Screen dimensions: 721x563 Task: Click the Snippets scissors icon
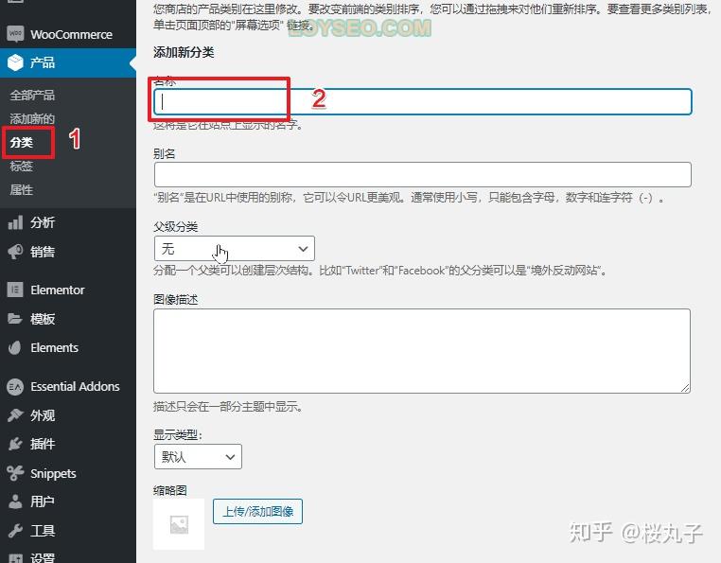coord(15,473)
